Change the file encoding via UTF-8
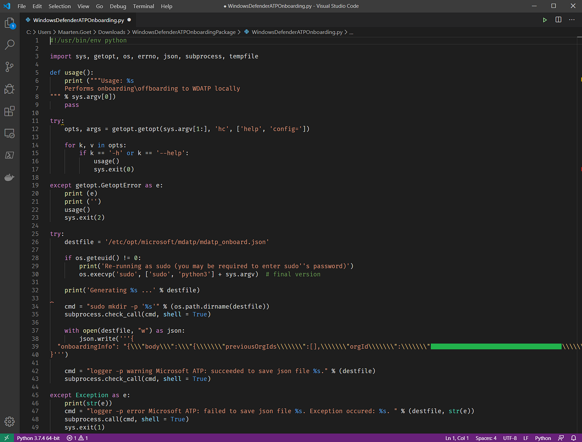This screenshot has width=582, height=442. pos(510,438)
